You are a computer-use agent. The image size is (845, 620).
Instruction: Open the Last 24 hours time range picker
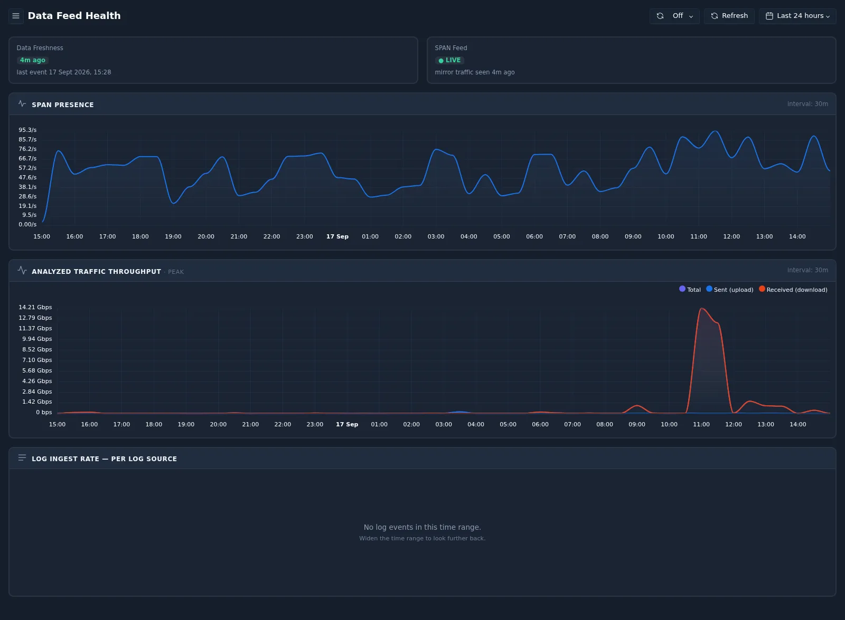797,16
